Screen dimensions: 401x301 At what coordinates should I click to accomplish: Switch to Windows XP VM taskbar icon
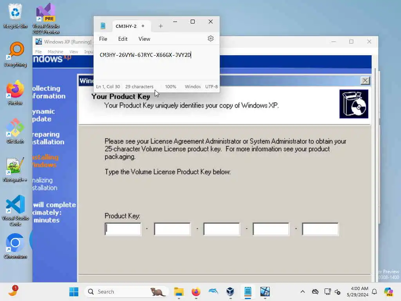265,292
